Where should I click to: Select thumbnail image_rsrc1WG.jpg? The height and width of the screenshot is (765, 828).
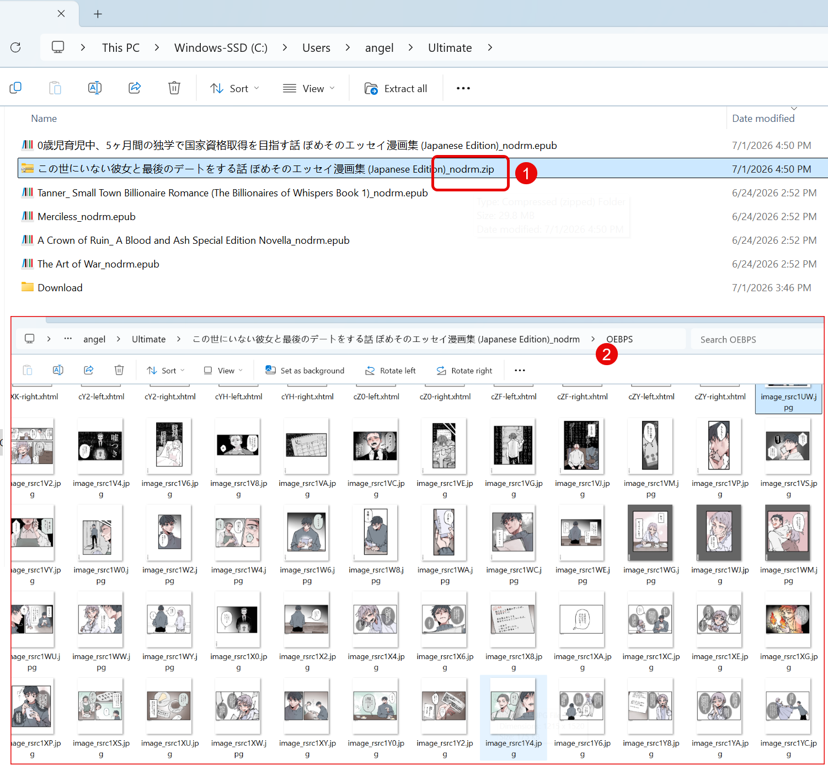pos(651,545)
